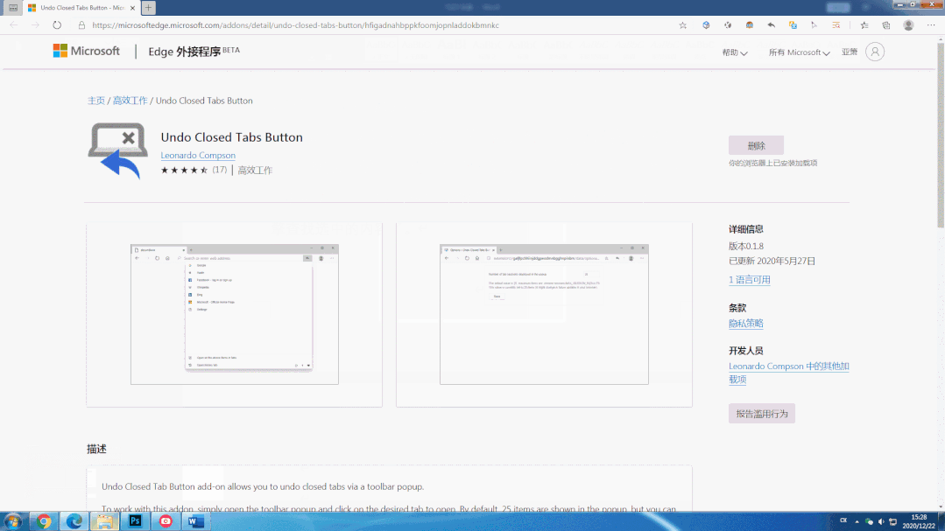945x531 pixels.
Task: Click the page vertical scrollbar thumb
Action: point(941,134)
